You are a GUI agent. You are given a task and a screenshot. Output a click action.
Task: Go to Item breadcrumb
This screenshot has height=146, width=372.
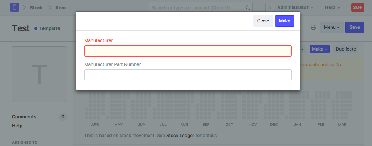pyautogui.click(x=60, y=8)
